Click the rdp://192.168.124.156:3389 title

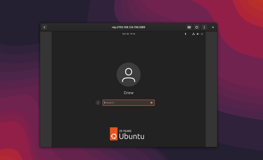(128, 27)
